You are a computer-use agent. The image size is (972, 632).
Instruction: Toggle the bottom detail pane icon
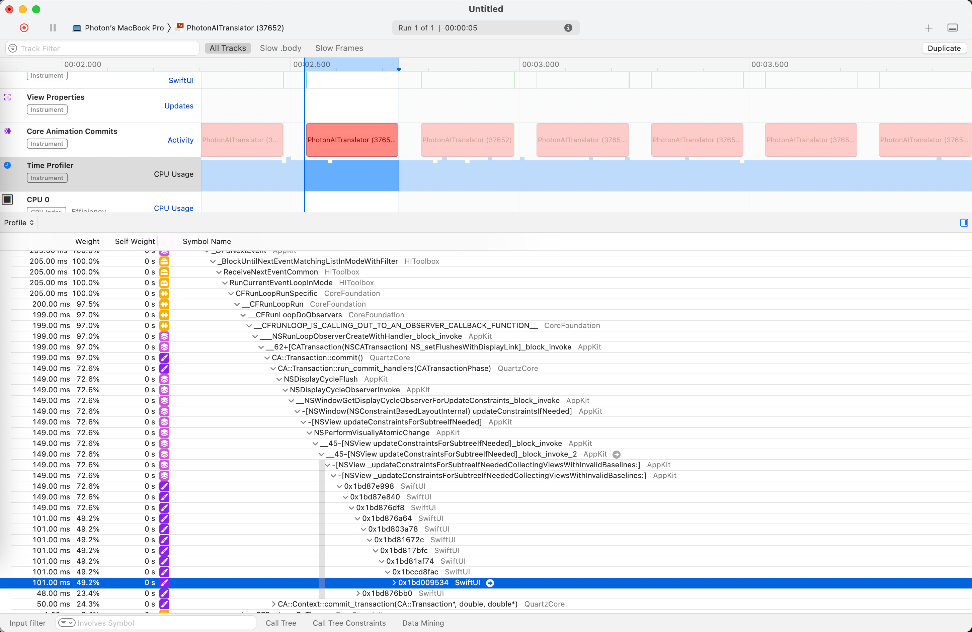pyautogui.click(x=952, y=28)
